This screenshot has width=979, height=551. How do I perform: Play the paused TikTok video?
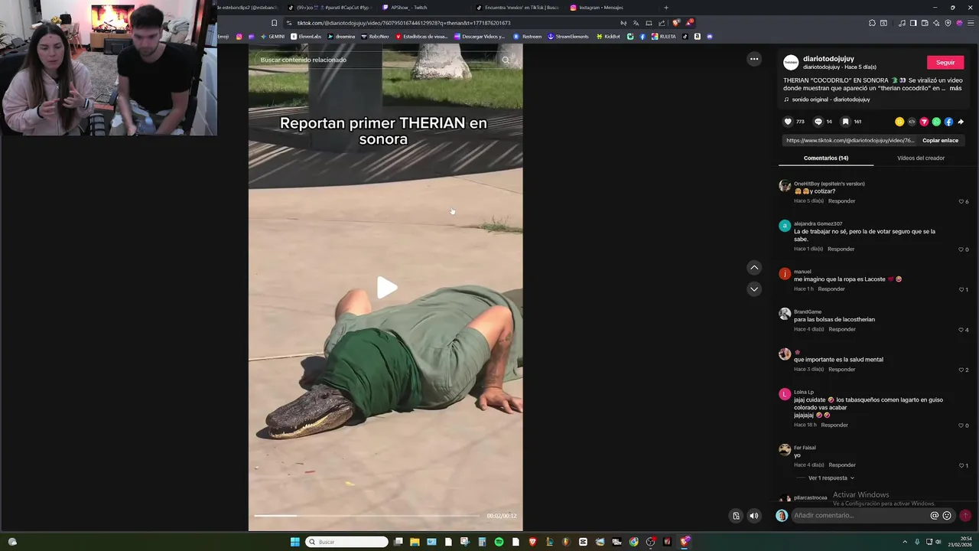386,288
